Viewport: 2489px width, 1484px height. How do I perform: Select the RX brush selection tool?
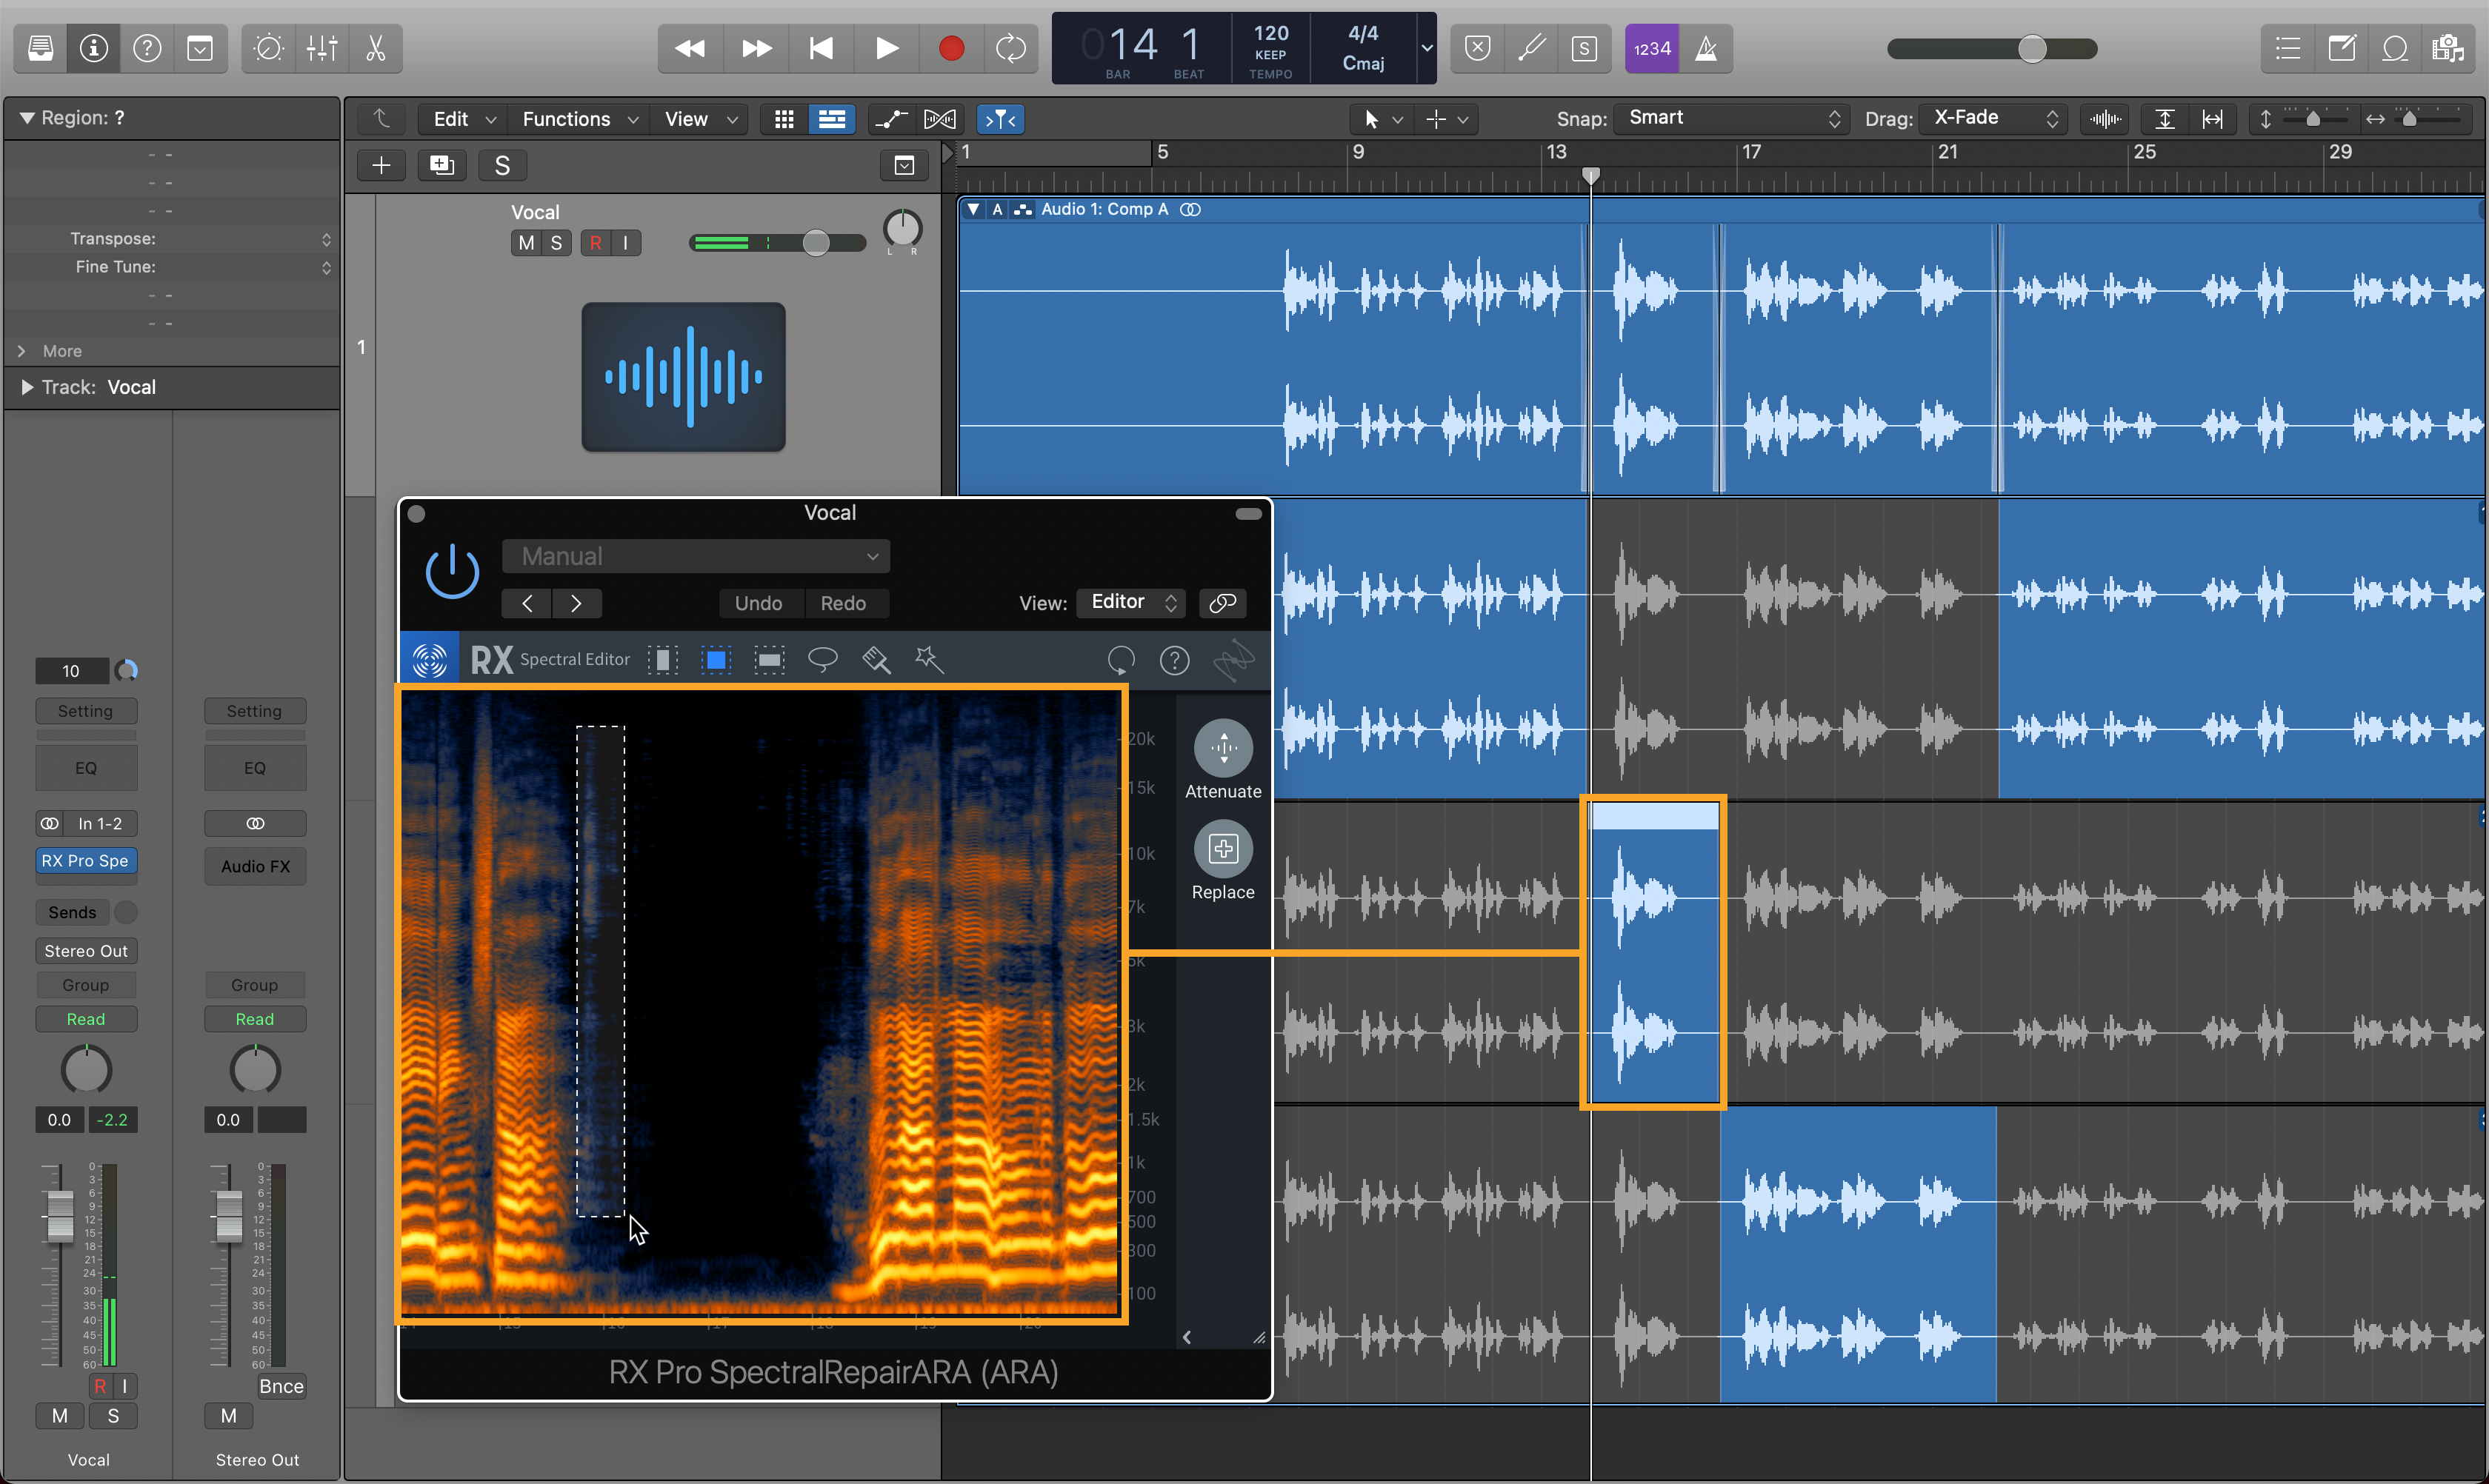coord(876,659)
